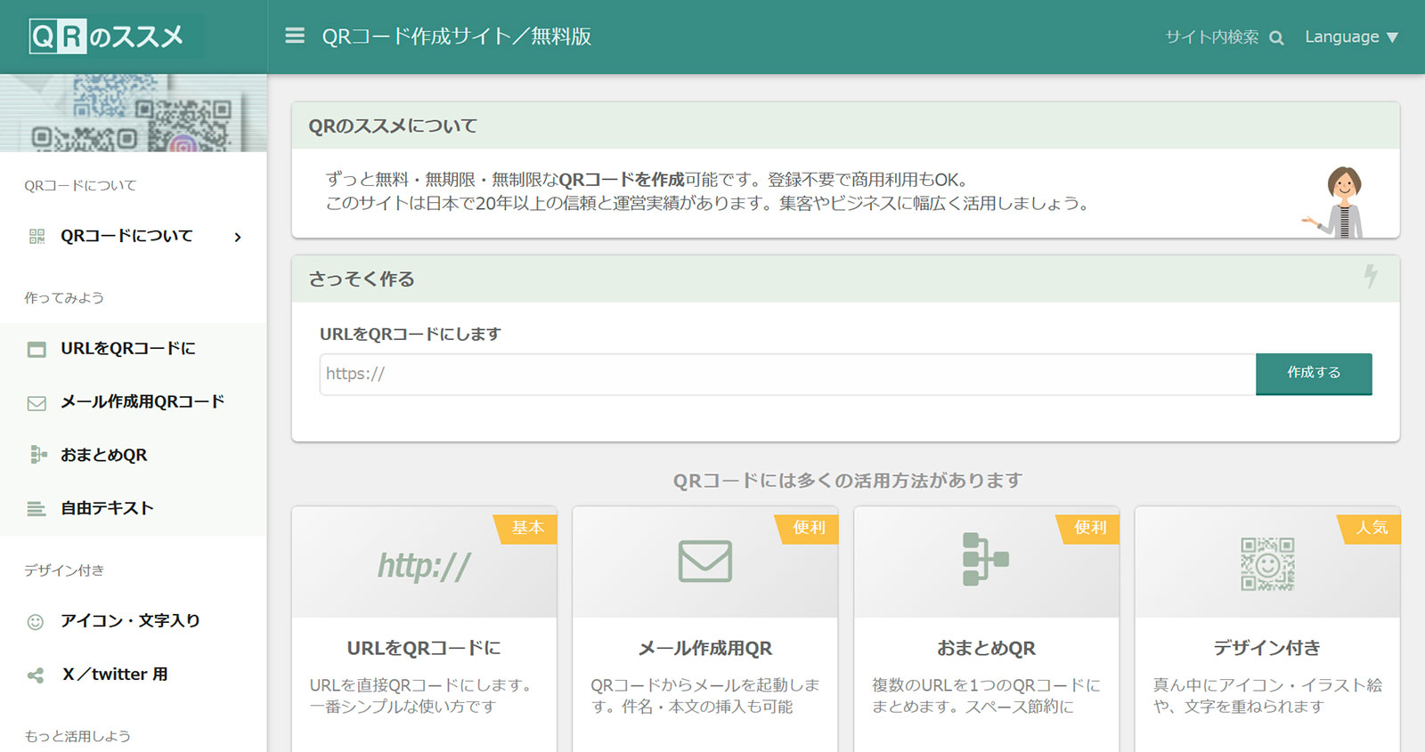Click the browser window icon for URLをQRコードに
This screenshot has height=752, width=1425.
[x=37, y=349]
